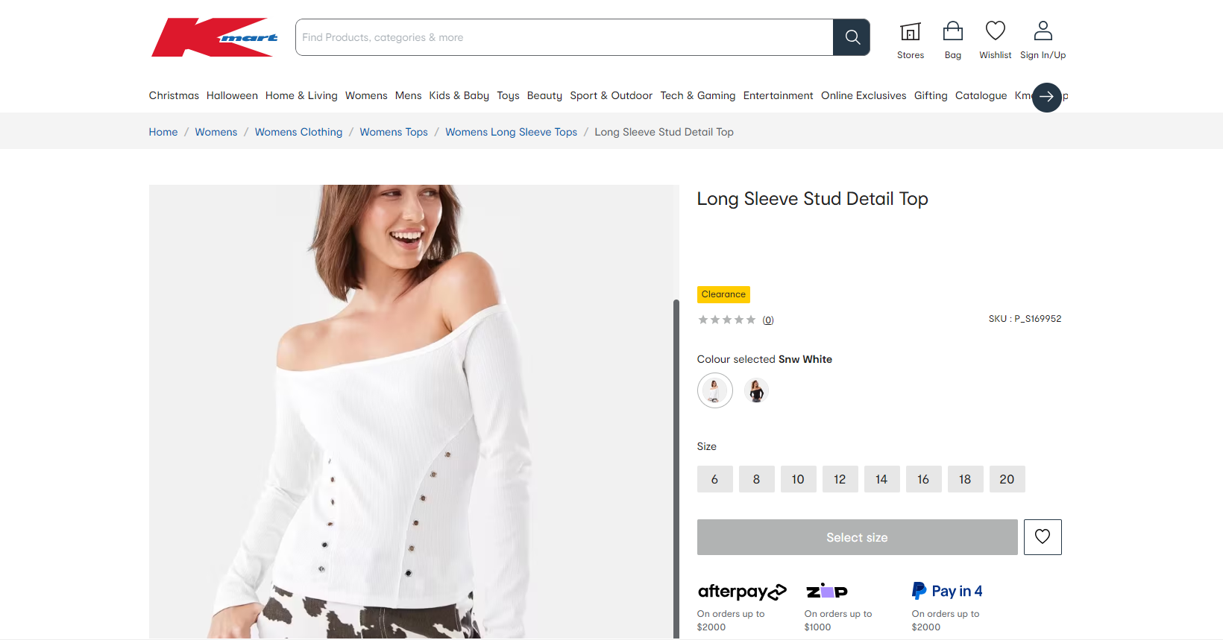Screen dimensions: 1223x640
Task: Choose size 20
Action: [x=1007, y=479]
